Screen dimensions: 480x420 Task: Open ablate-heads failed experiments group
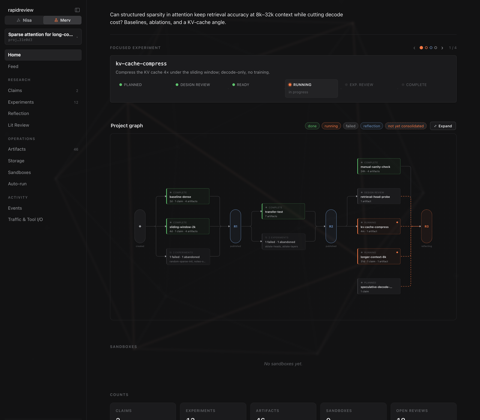284,241
